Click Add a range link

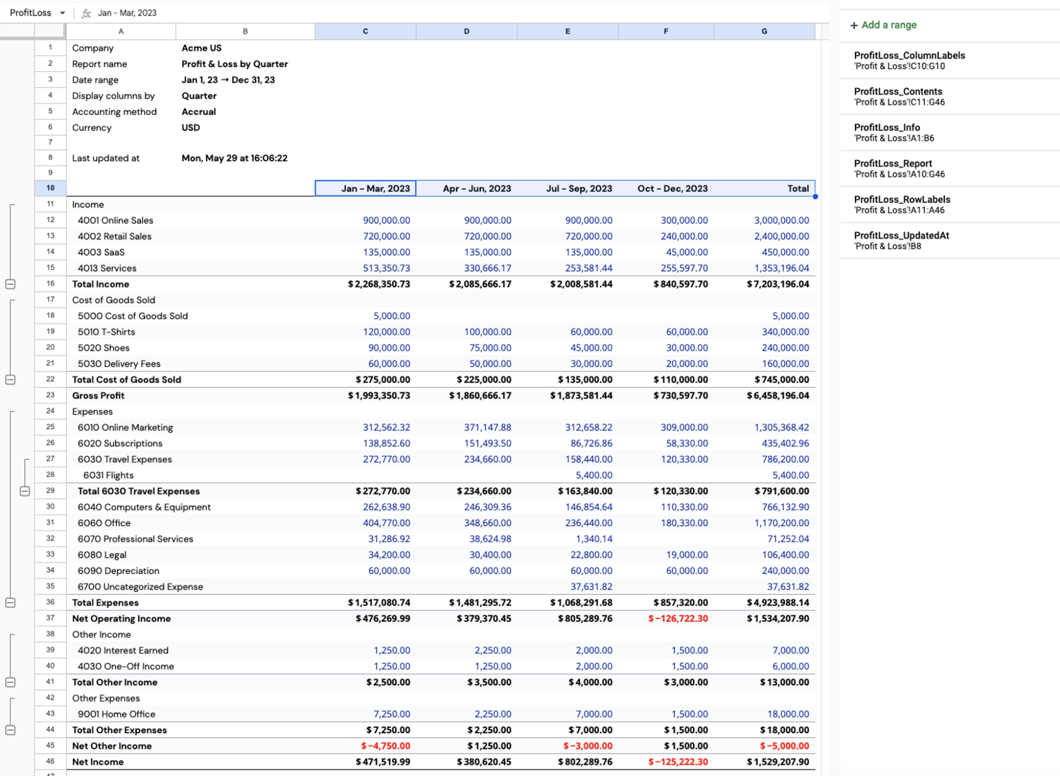point(889,25)
